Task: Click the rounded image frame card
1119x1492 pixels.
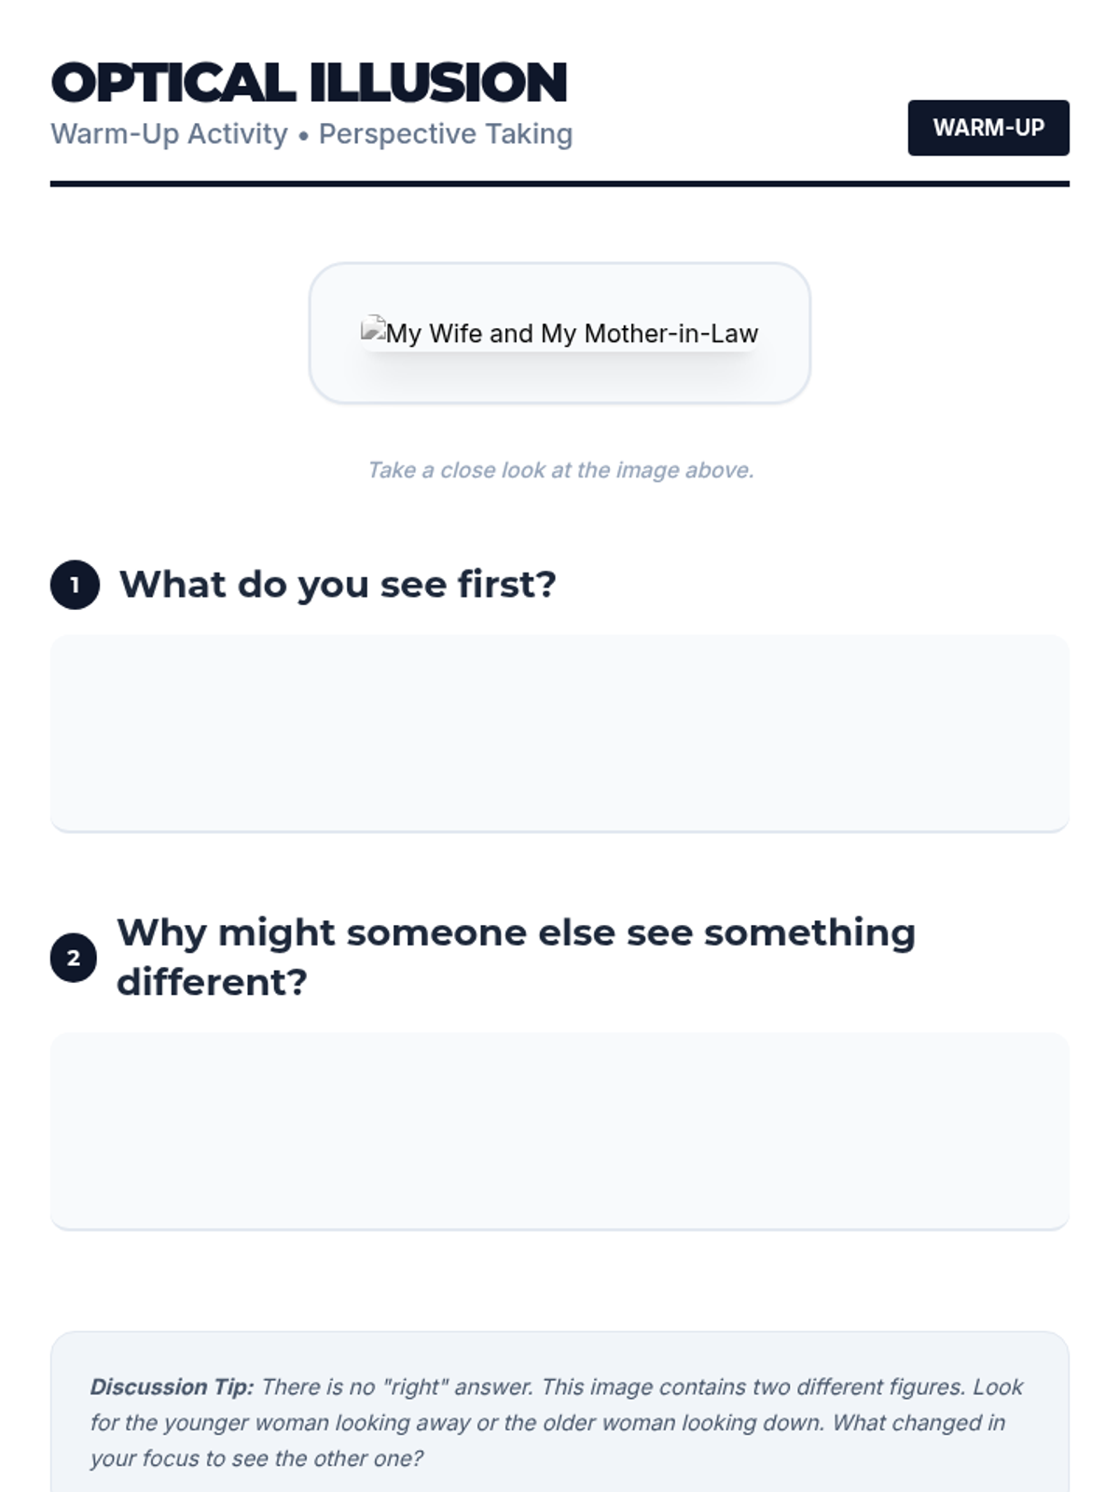Action: coord(559,333)
